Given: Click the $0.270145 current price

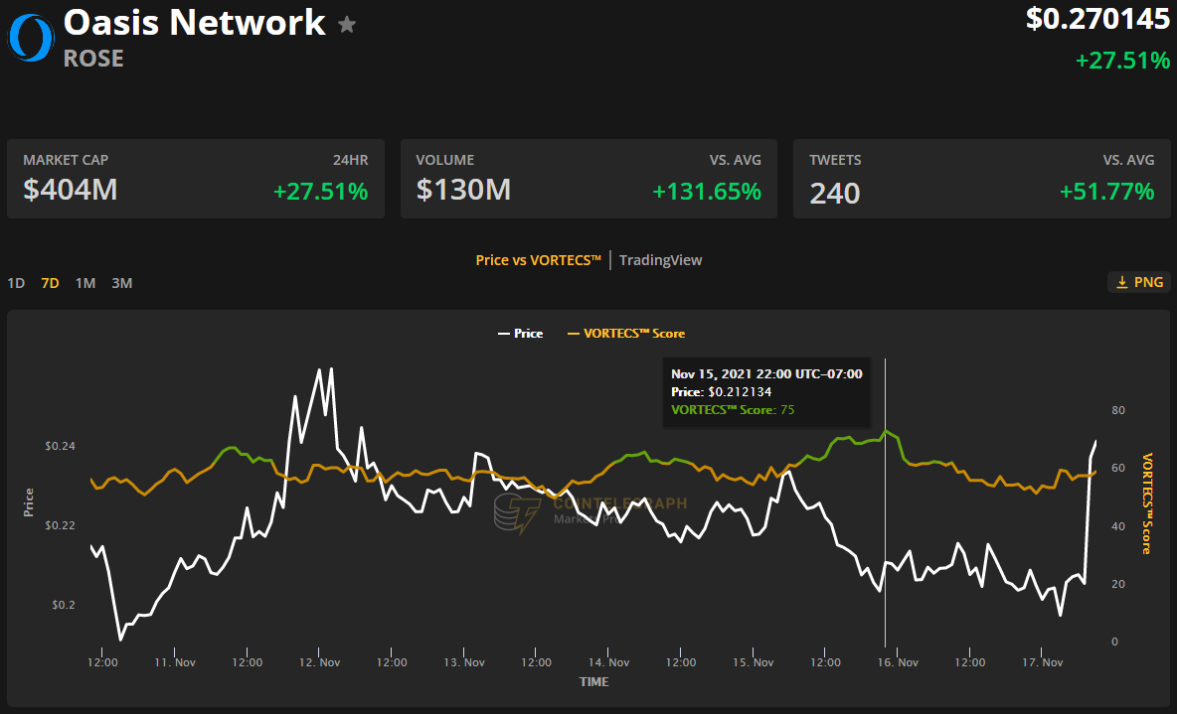Looking at the screenshot, I should (1097, 19).
